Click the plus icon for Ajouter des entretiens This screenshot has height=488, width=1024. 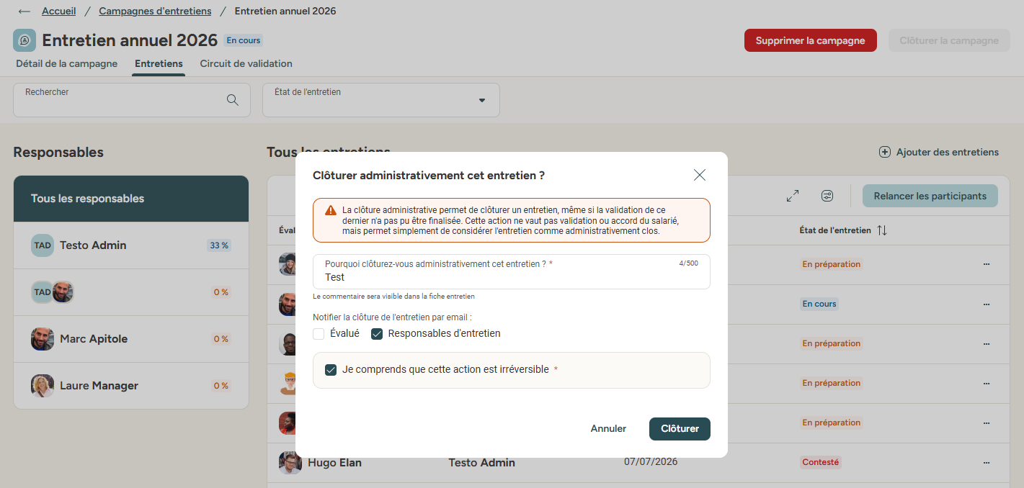point(885,152)
